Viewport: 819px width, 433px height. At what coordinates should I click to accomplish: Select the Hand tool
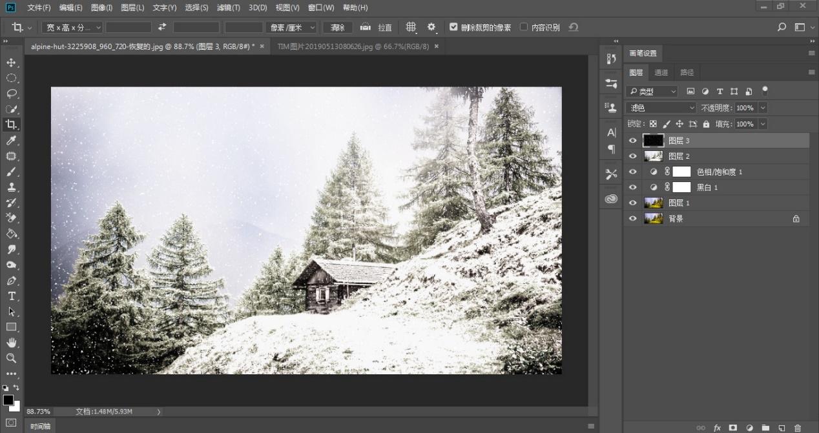click(x=11, y=343)
